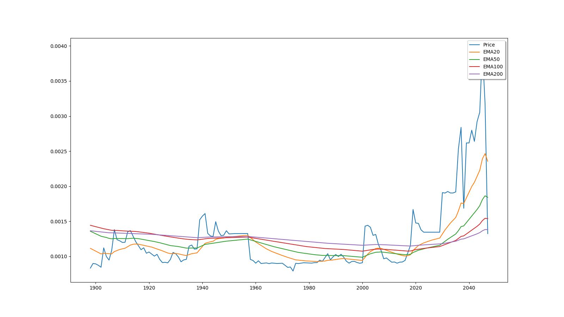Click the EMA200 legend label
Image resolution: width=564 pixels, height=317 pixels.
(493, 74)
